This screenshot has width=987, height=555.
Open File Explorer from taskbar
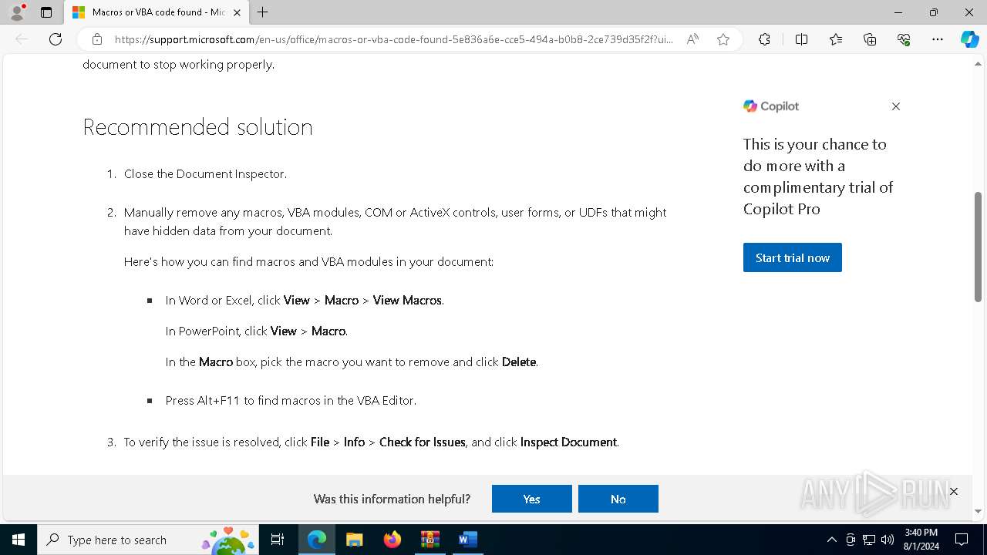[354, 540]
